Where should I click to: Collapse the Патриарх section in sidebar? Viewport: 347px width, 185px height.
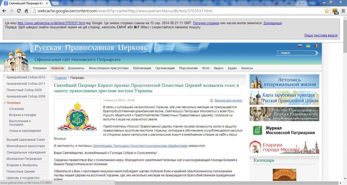(14, 103)
